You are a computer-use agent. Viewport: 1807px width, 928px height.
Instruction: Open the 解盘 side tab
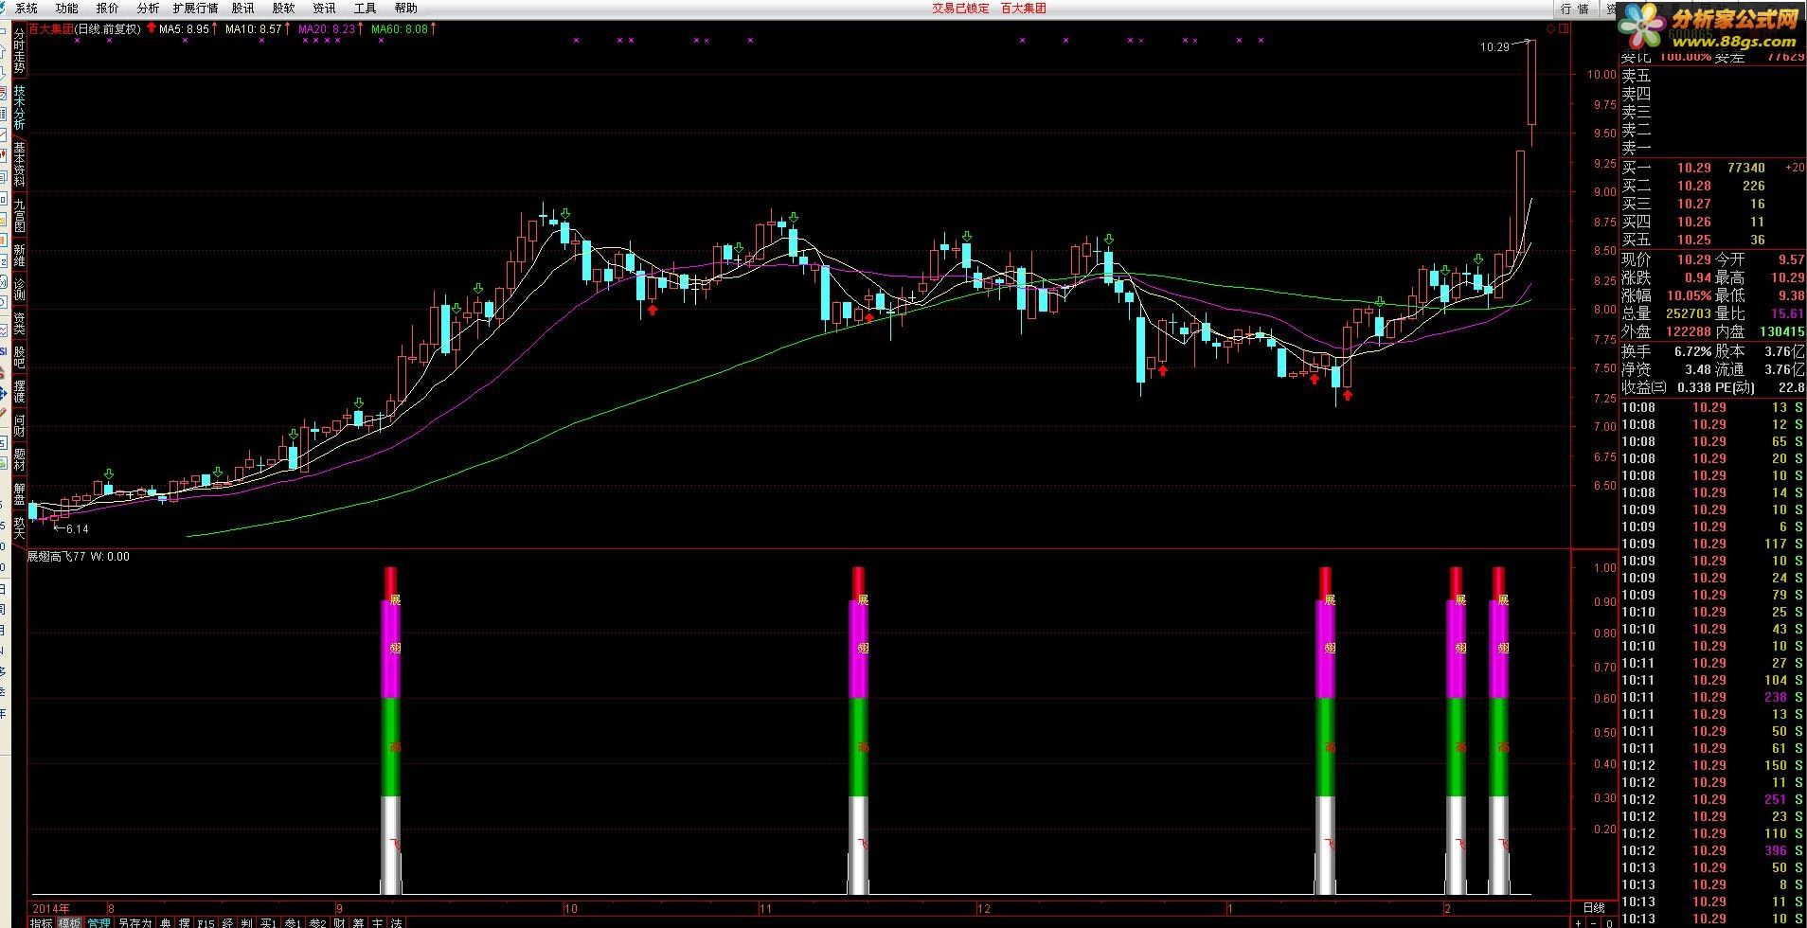18,493
